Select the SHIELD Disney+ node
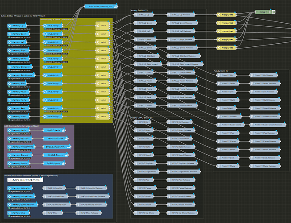Viewport: 291px width, 223px height. tap(56, 155)
